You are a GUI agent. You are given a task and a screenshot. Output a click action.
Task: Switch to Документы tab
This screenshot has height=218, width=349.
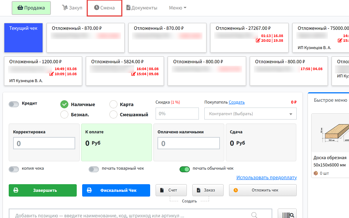[142, 8]
